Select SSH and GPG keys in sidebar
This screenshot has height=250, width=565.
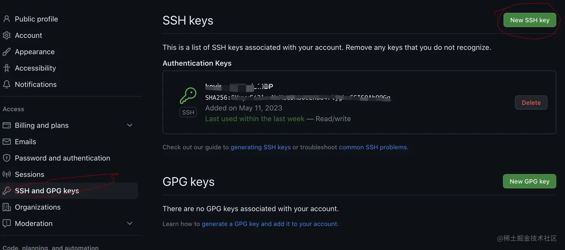click(x=47, y=190)
